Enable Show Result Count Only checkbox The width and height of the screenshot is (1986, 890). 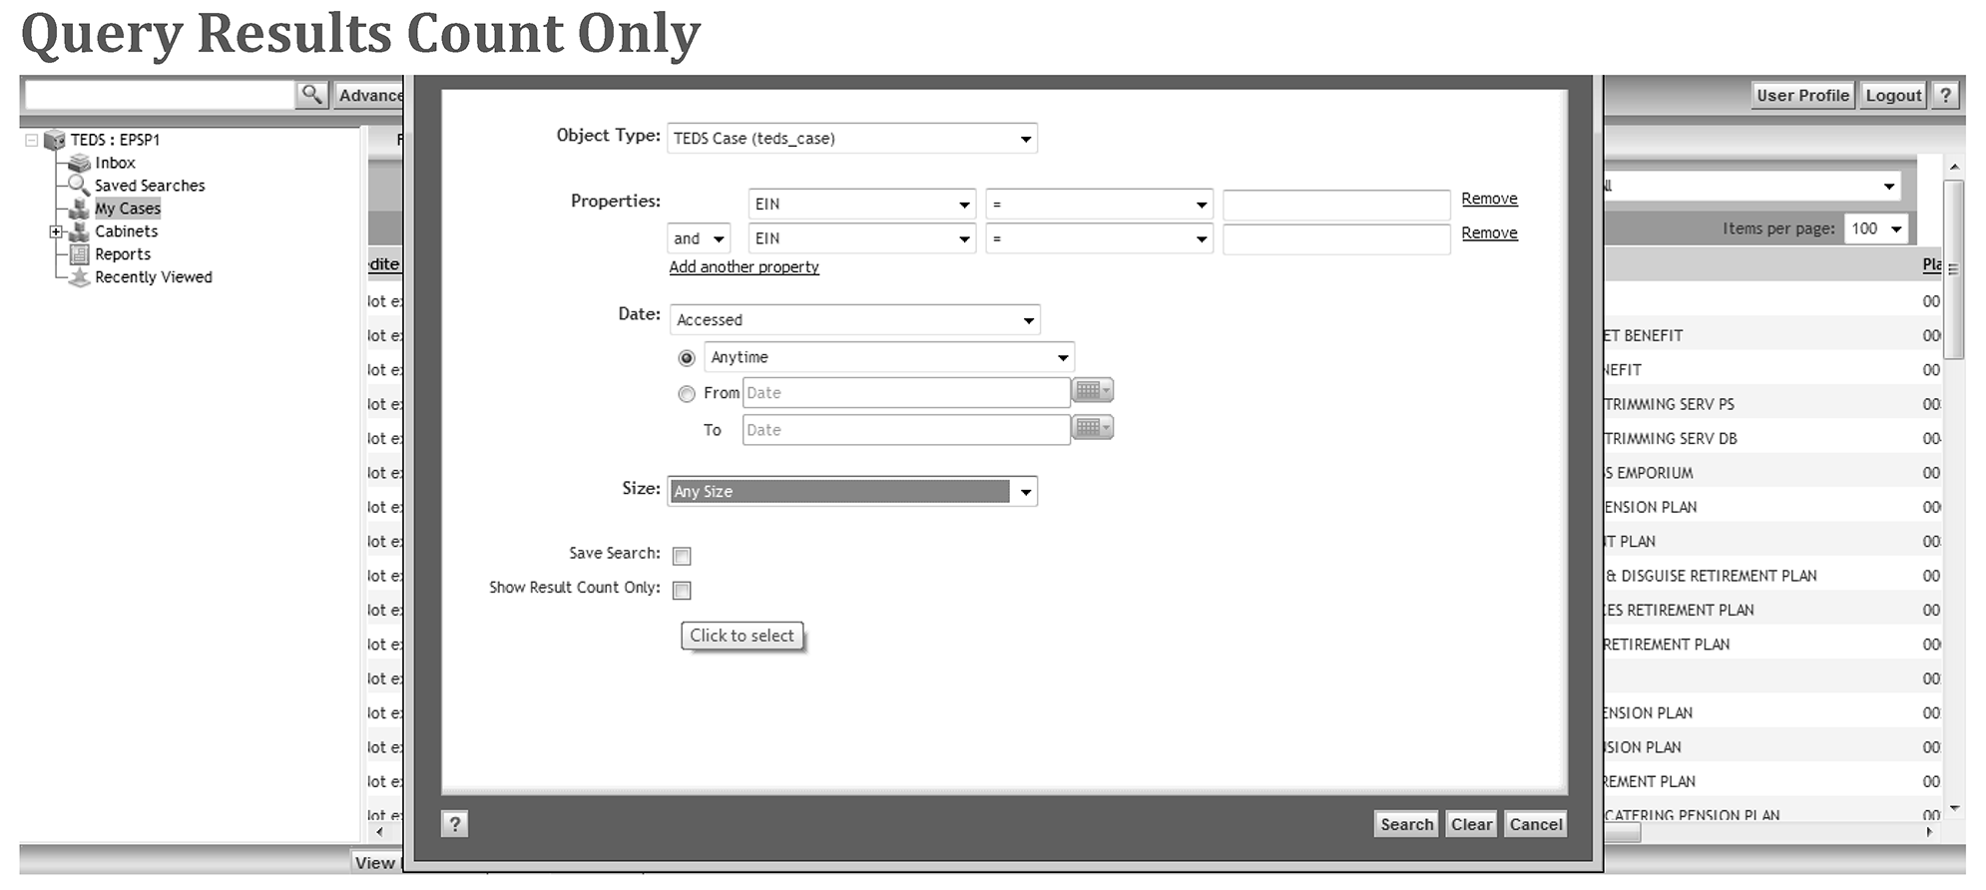point(682,591)
